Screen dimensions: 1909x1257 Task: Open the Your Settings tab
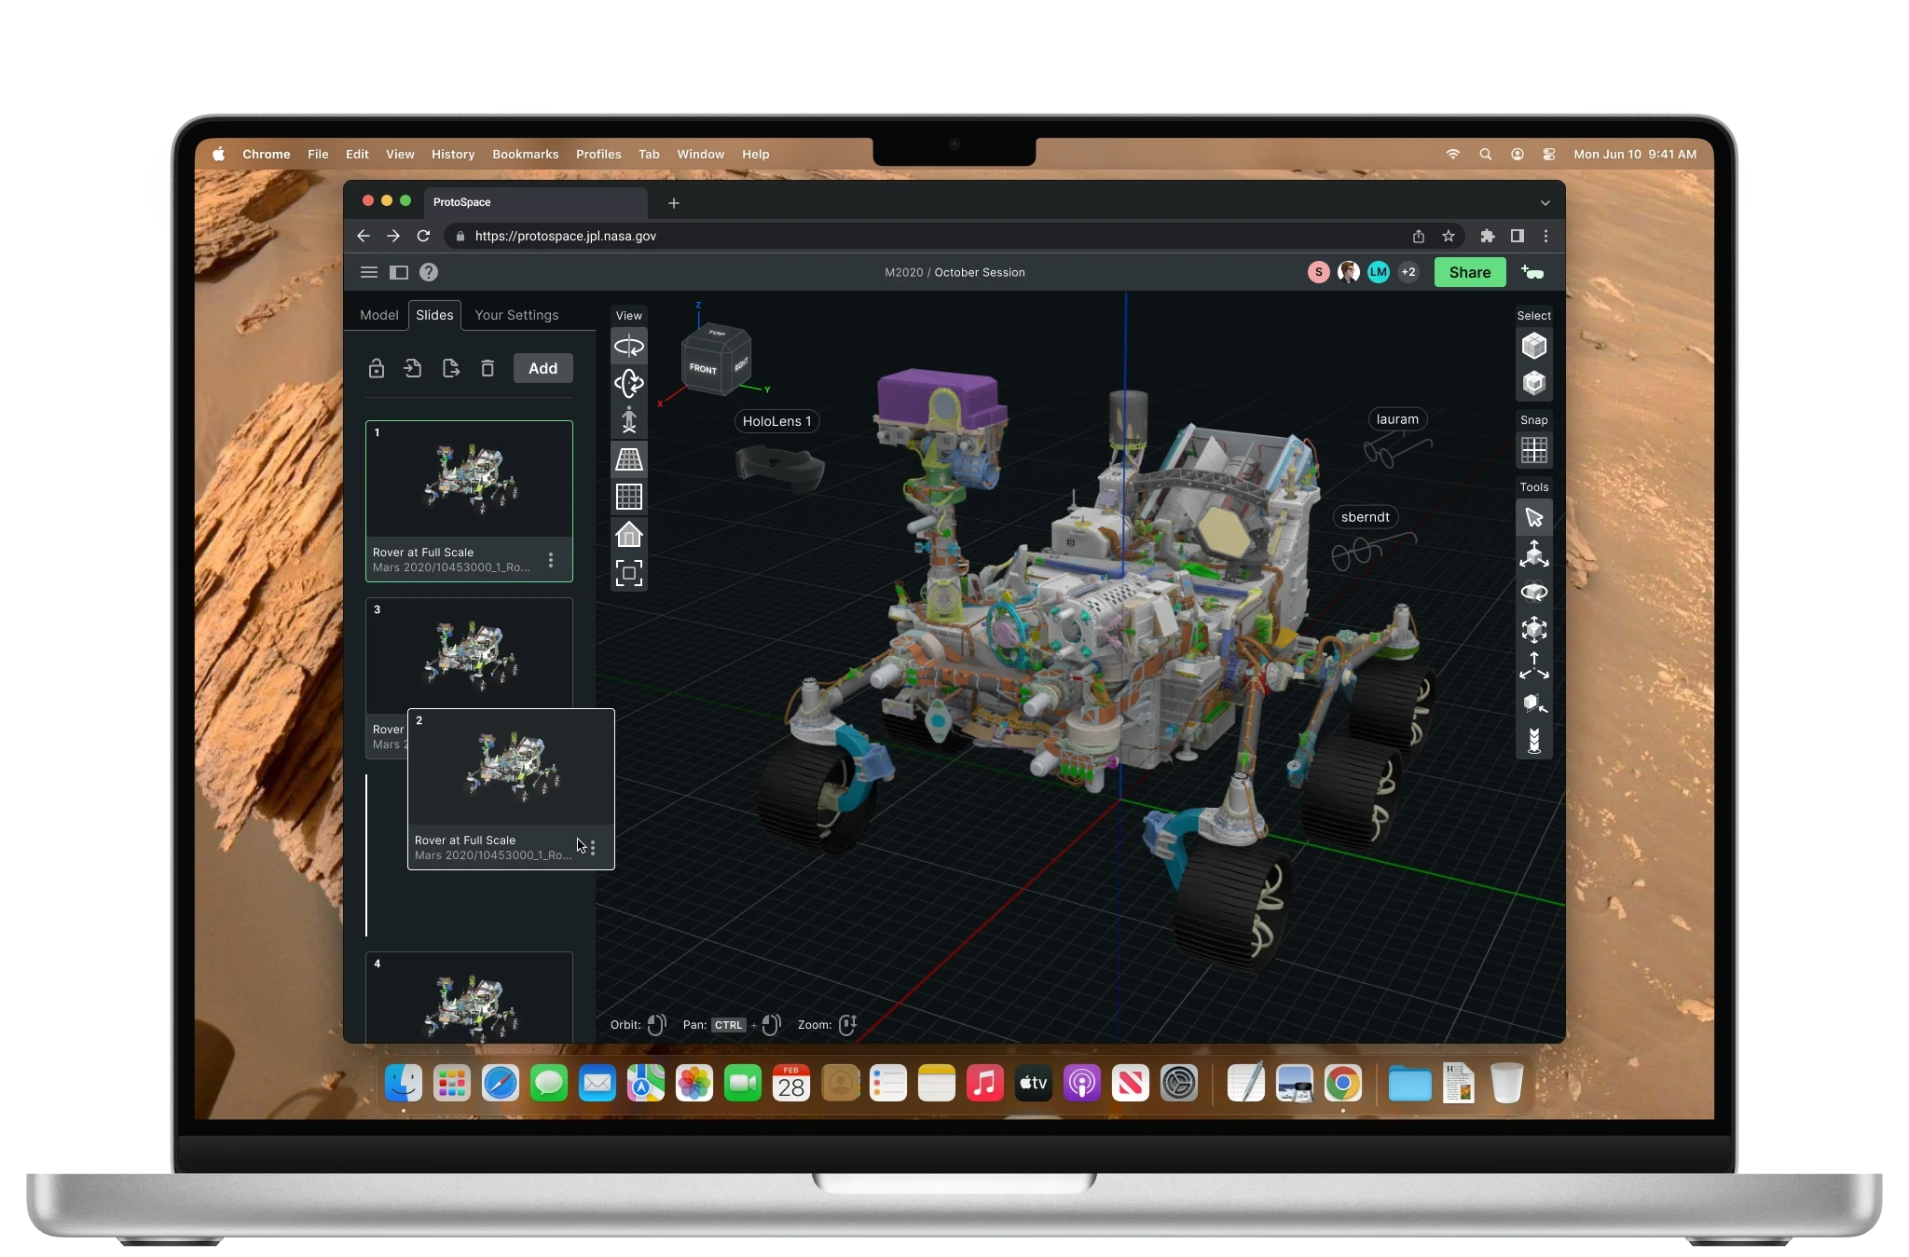(516, 315)
